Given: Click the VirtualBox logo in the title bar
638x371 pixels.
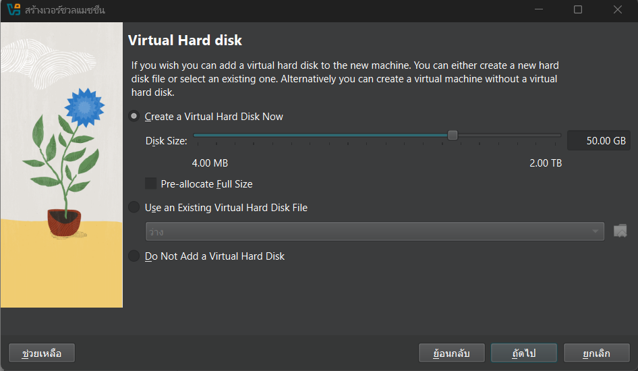Looking at the screenshot, I should pyautogui.click(x=13, y=10).
